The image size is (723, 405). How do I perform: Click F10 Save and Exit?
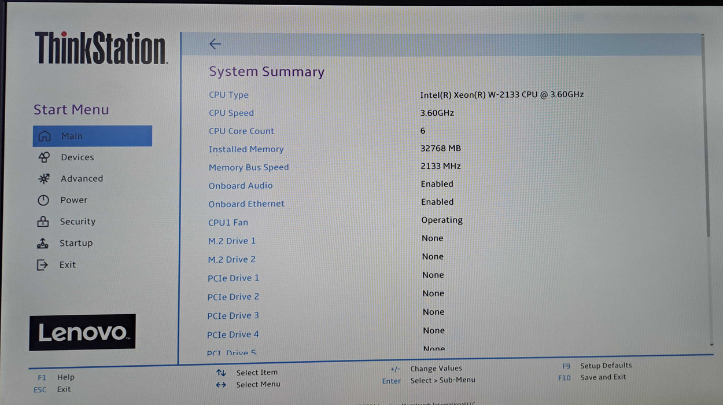tap(592, 377)
